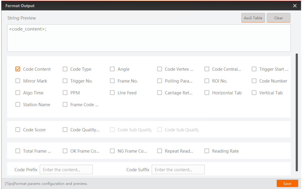Viewport: 302px width, 189px height.
Task: Check the Station Name box
Action: (x=18, y=105)
